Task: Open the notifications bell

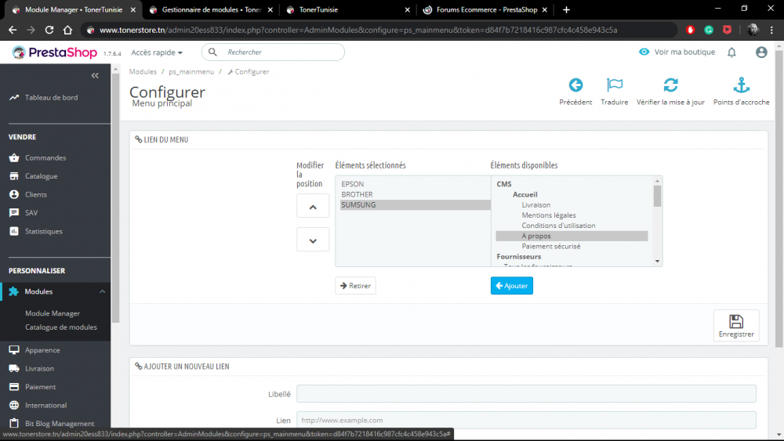Action: (731, 52)
